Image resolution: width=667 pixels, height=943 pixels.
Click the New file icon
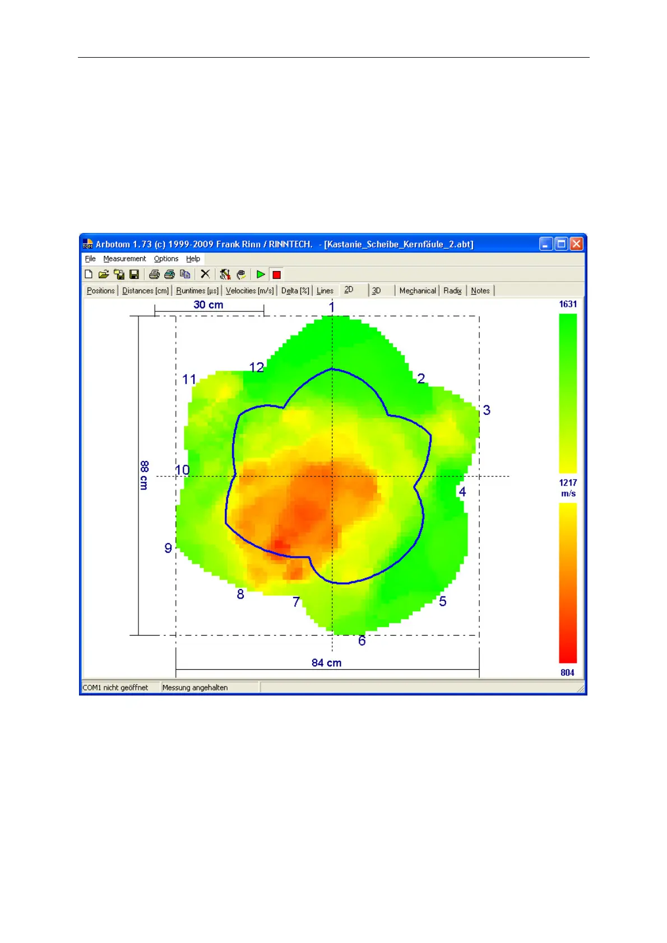89,274
